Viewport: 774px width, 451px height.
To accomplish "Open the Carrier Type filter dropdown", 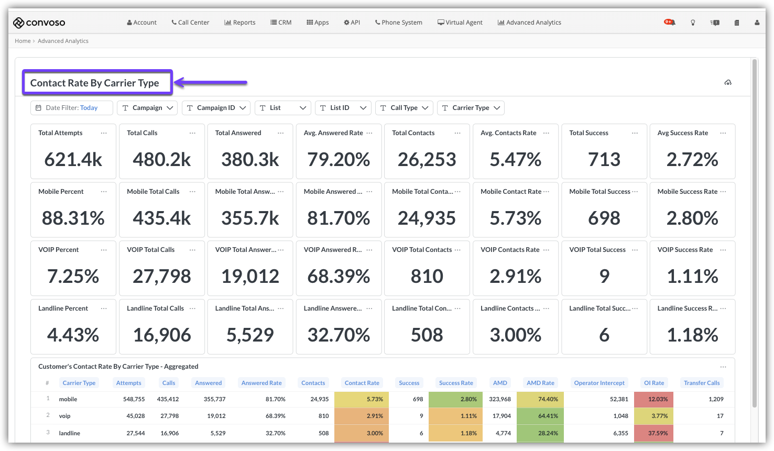I will [471, 108].
